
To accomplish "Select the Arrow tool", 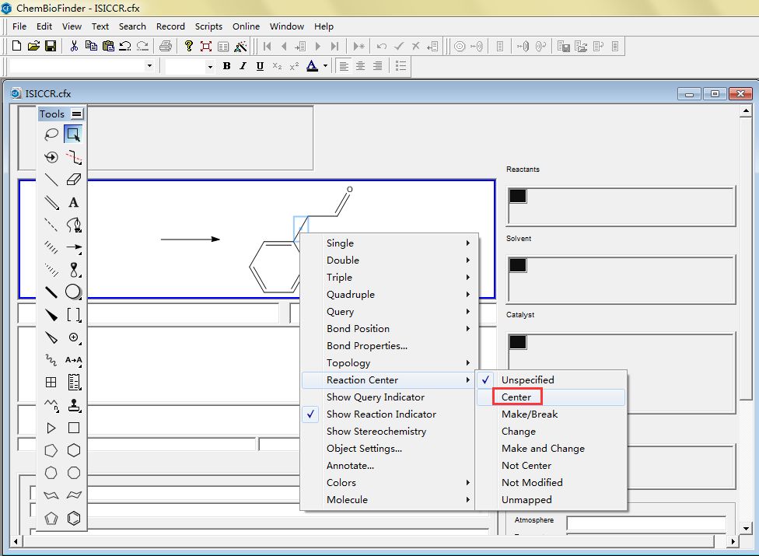I will tap(73, 247).
